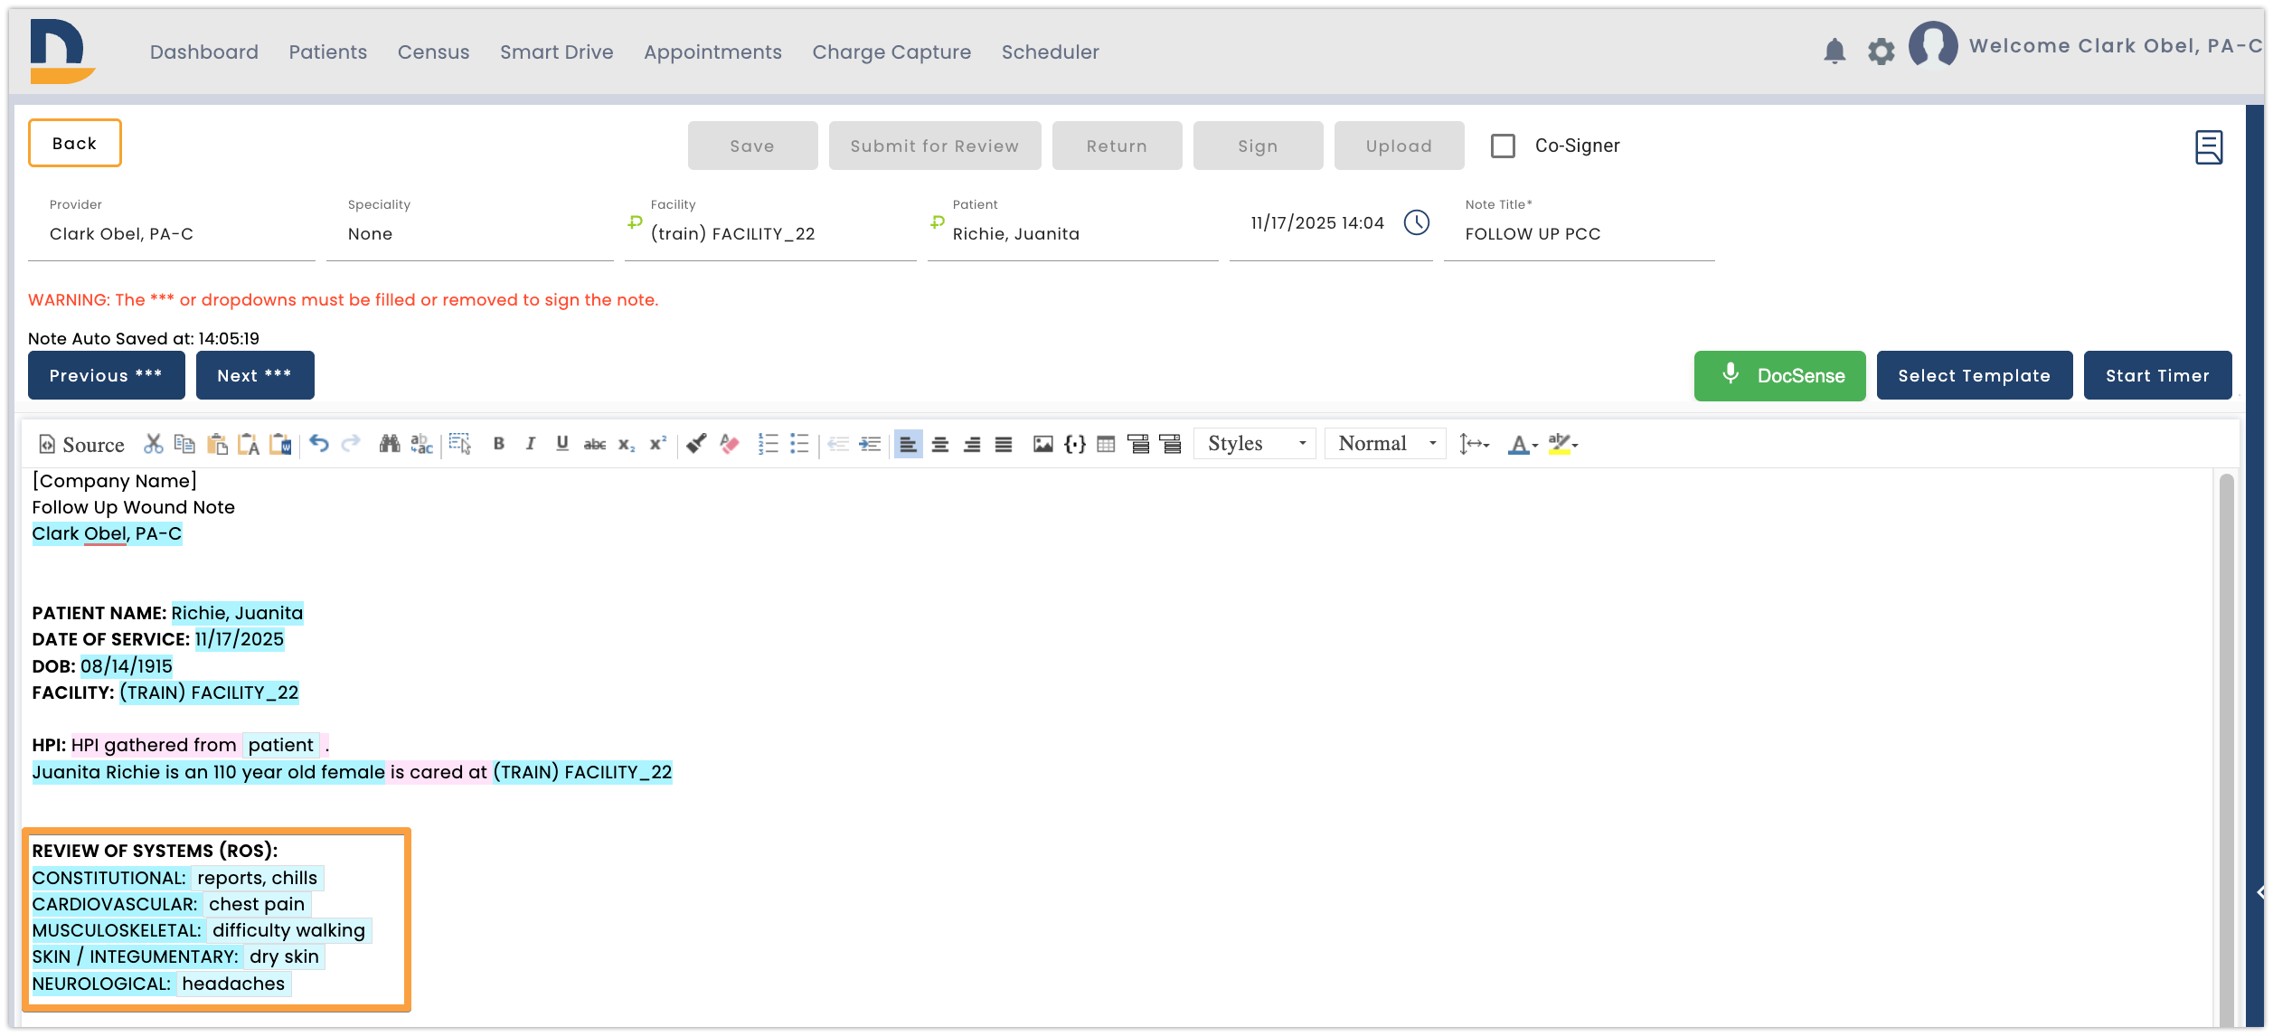Image resolution: width=2273 pixels, height=1036 pixels.
Task: Click the Start Timer button
Action: click(2157, 375)
